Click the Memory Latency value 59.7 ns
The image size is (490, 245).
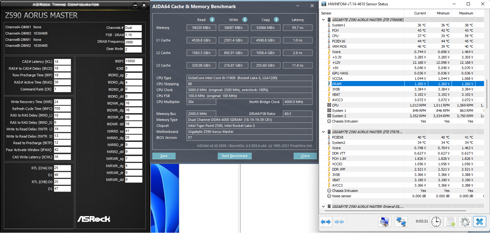pyautogui.click(x=298, y=28)
